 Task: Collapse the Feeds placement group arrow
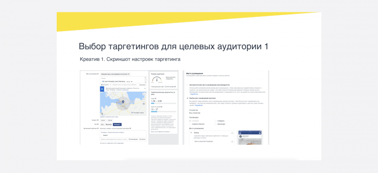[191, 133]
